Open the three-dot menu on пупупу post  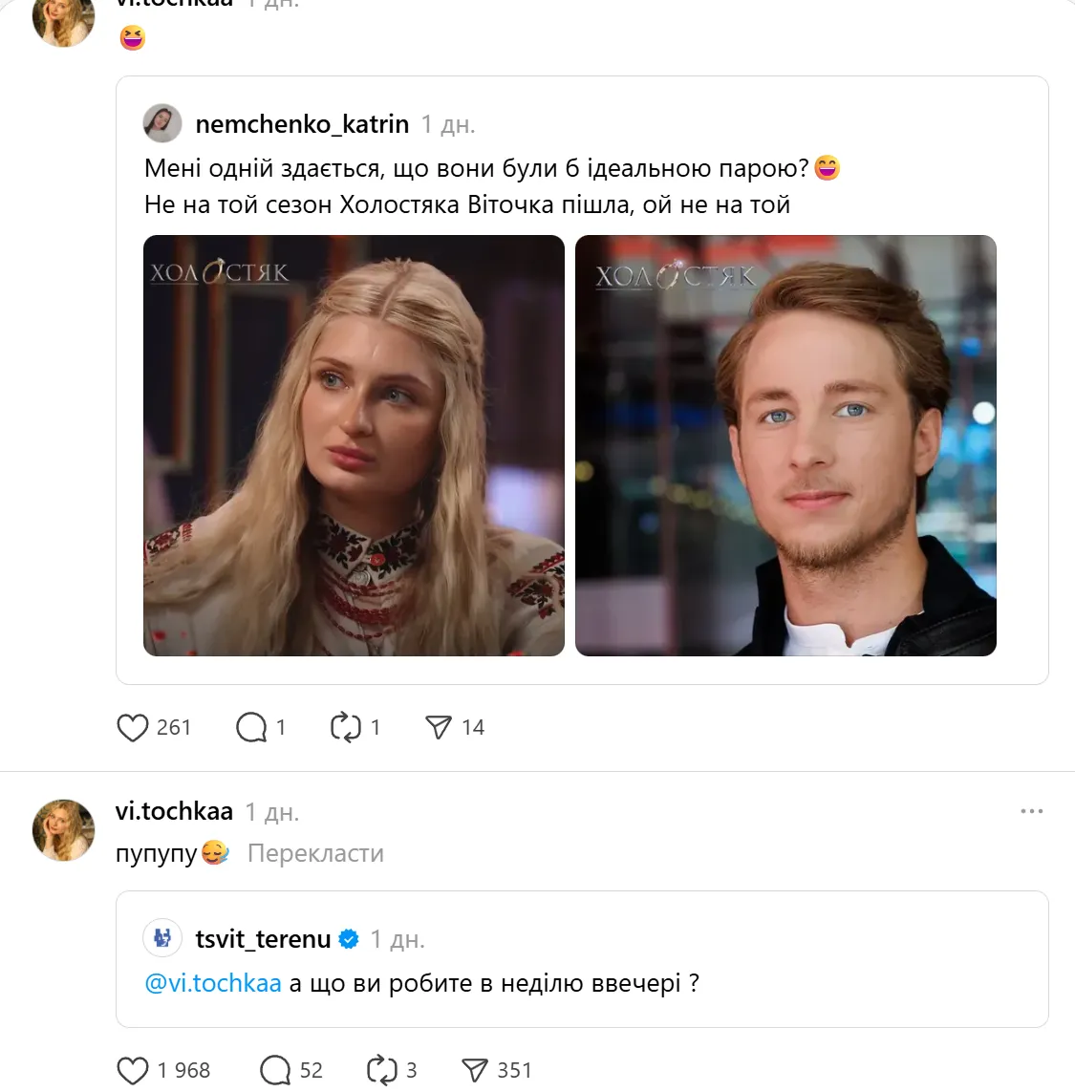point(1032,811)
